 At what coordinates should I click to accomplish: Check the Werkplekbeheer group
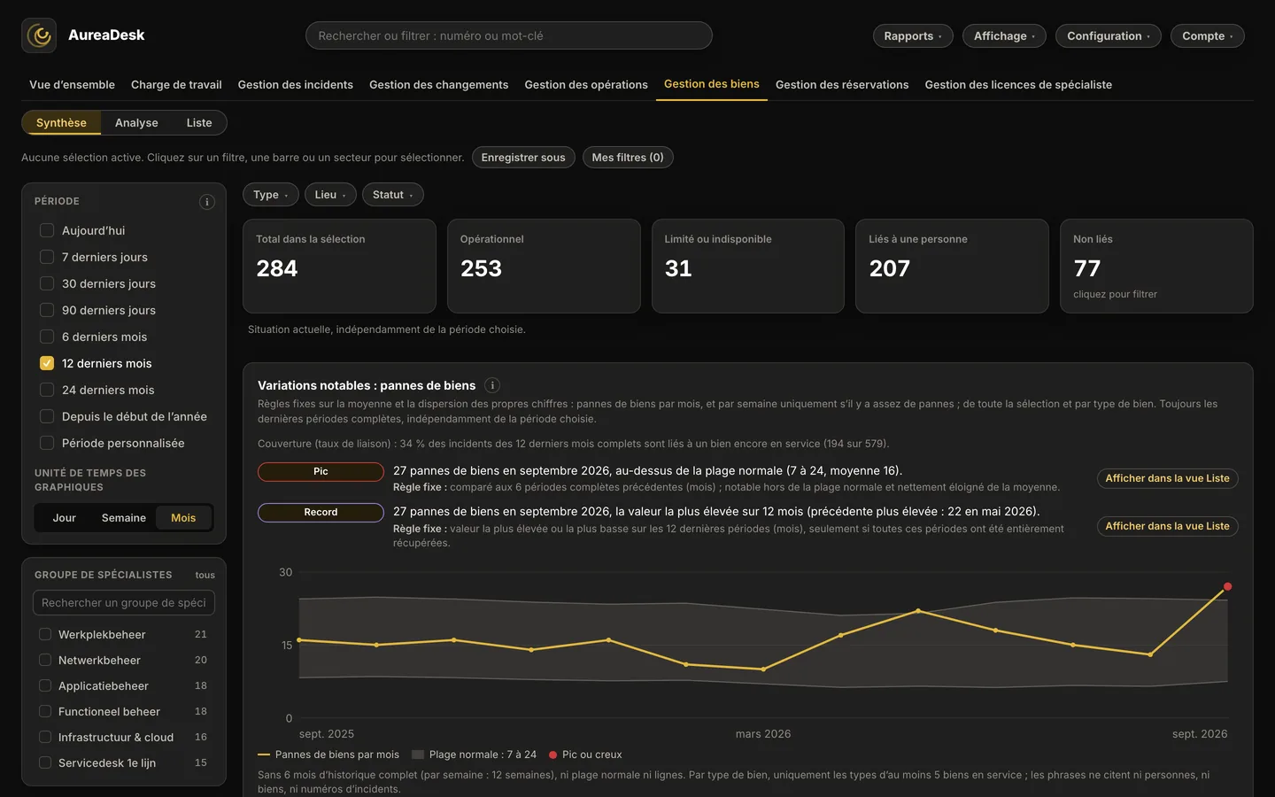click(x=45, y=634)
